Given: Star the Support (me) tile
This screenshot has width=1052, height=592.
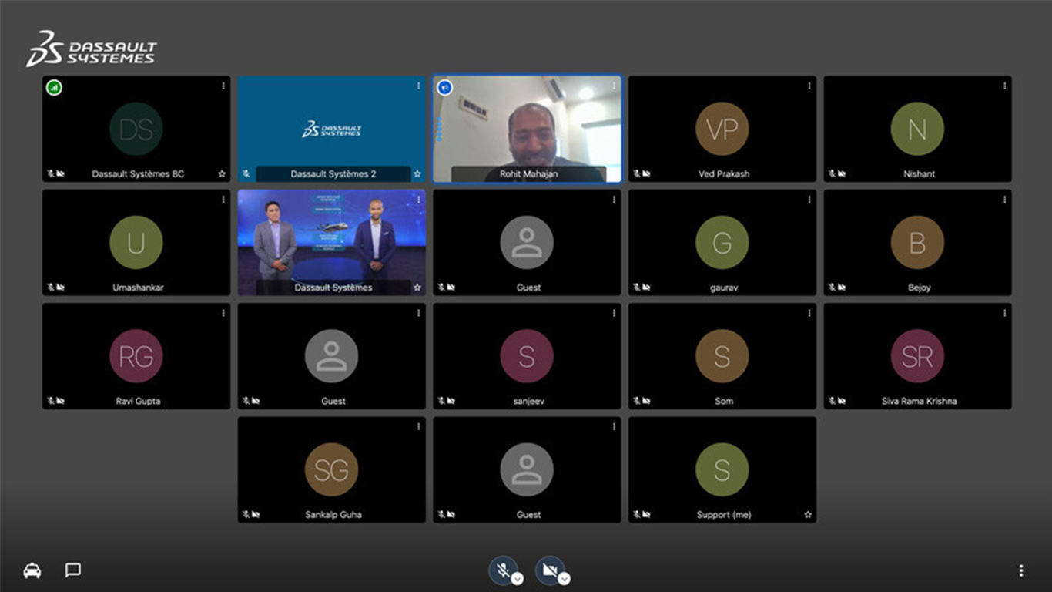Looking at the screenshot, I should (808, 515).
